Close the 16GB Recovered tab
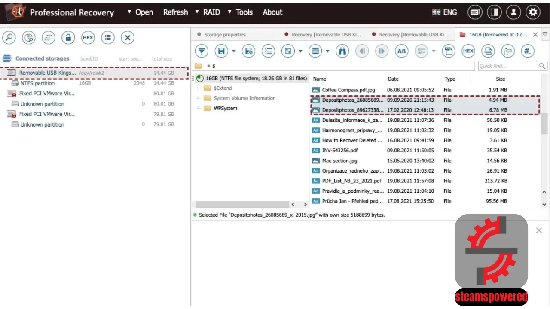Viewport: 550px width, 309px height. (x=535, y=35)
